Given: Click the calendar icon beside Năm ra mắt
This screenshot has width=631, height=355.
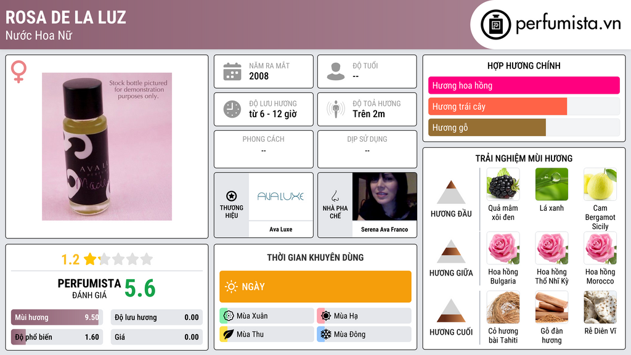Looking at the screenshot, I should pos(232,71).
